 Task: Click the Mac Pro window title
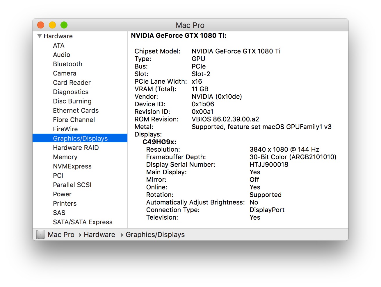coord(190,25)
